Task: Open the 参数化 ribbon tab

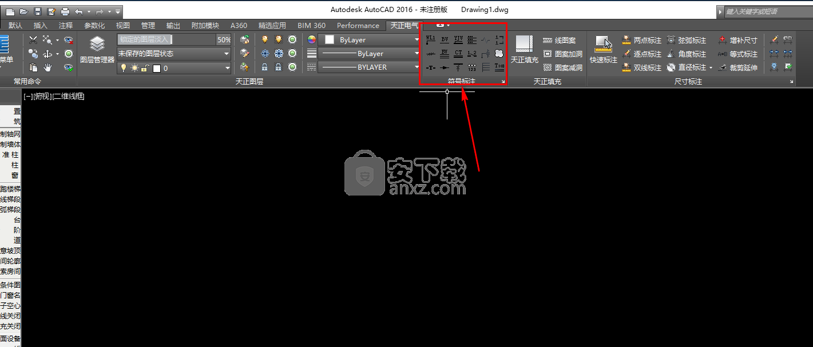Action: point(94,26)
